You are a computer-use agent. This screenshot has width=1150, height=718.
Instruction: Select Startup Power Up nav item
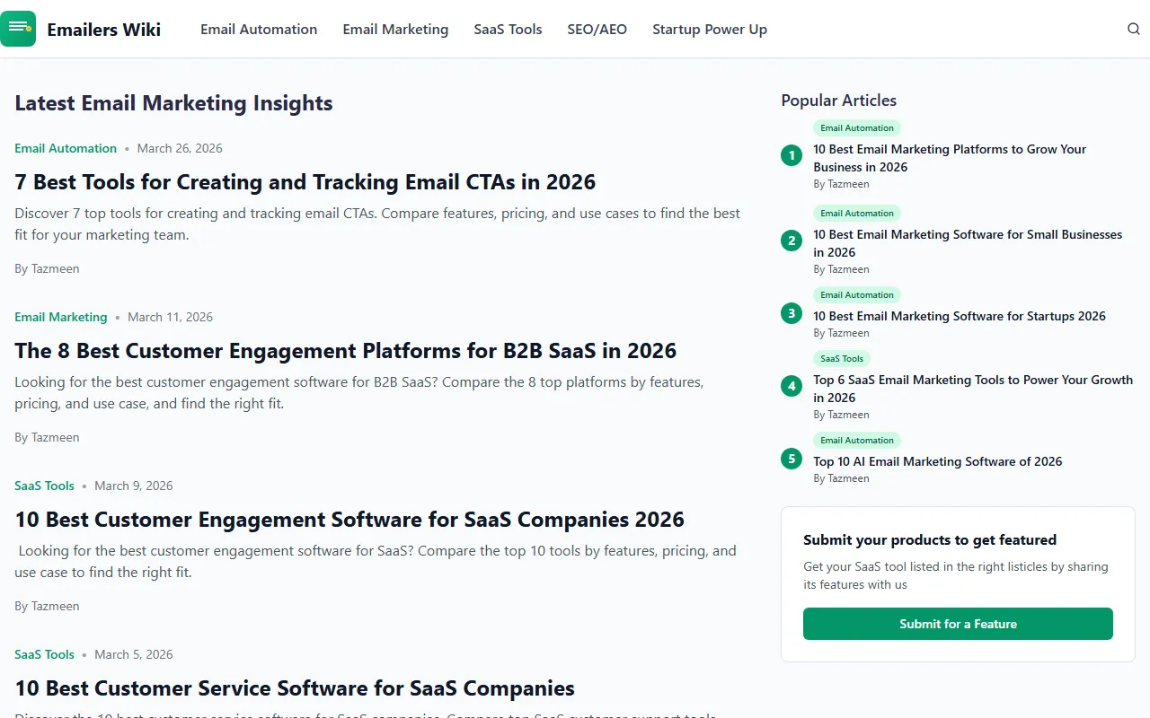point(709,30)
